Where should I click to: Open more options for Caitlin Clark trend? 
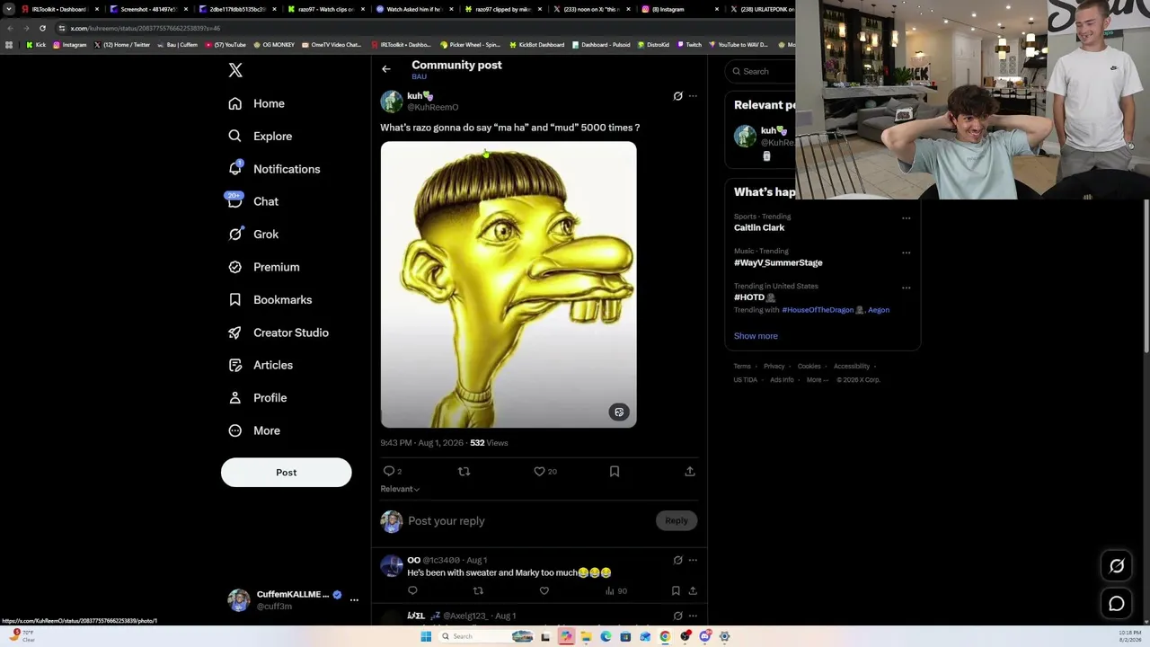click(x=906, y=218)
